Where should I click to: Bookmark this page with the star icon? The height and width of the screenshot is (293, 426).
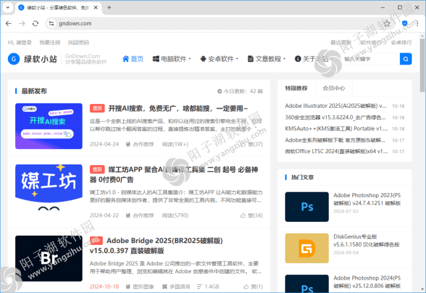387,24
